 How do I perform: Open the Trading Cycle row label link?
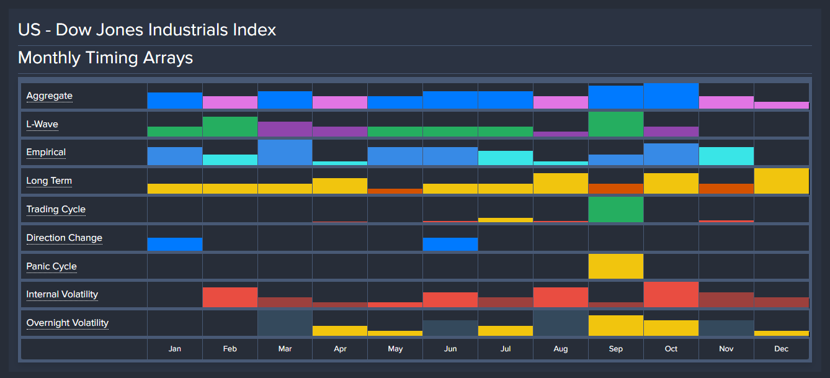56,209
